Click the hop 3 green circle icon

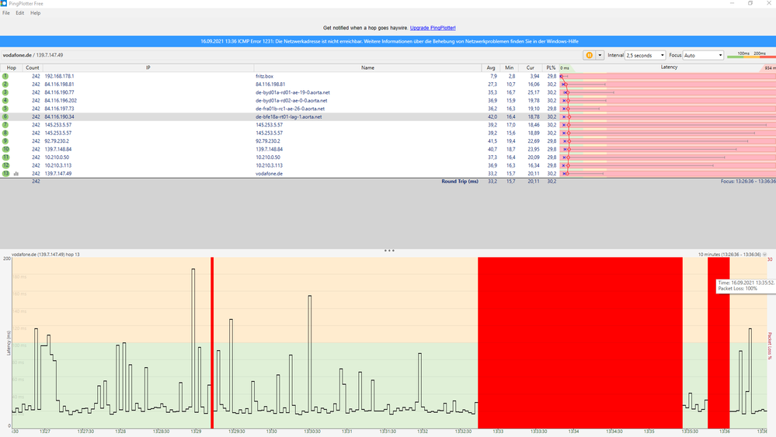click(x=5, y=92)
